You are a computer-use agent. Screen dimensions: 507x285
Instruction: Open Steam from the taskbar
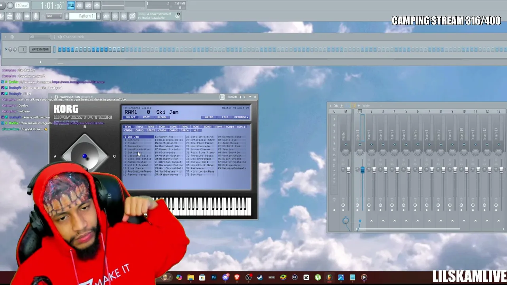pyautogui.click(x=260, y=277)
